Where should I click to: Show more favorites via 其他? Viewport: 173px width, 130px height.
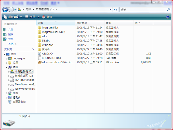[x=12, y=44]
